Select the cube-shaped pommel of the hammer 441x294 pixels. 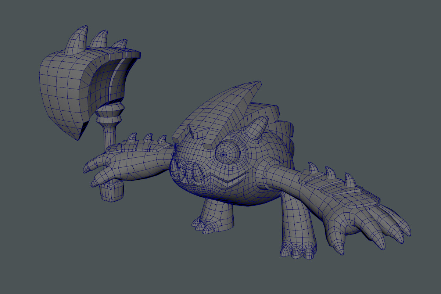click(111, 191)
